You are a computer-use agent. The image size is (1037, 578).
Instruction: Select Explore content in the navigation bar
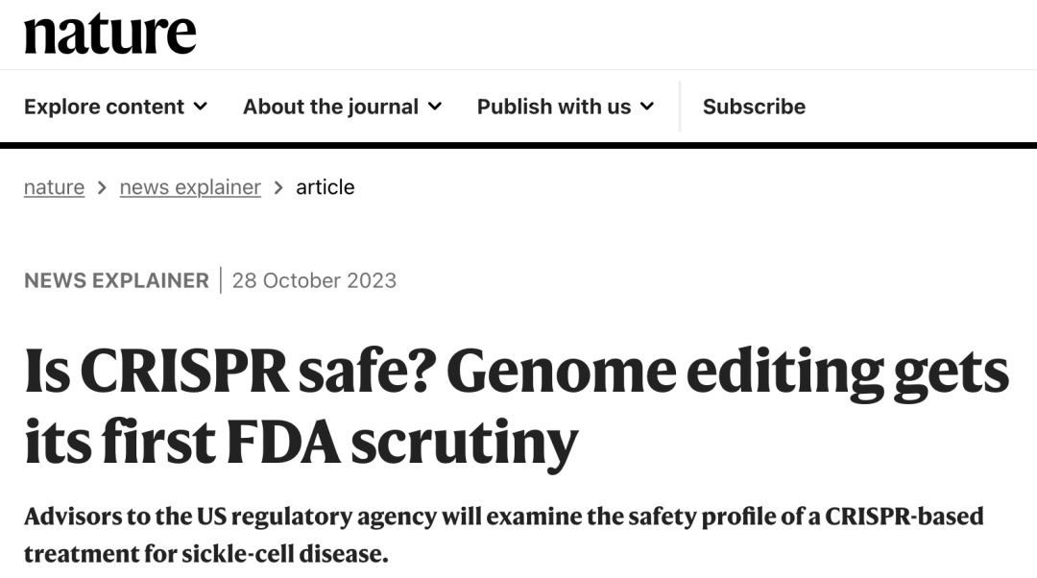coord(104,107)
